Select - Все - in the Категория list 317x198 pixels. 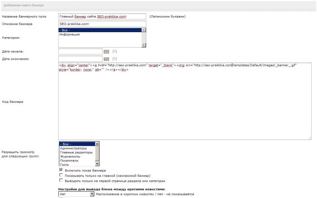click(x=100, y=30)
